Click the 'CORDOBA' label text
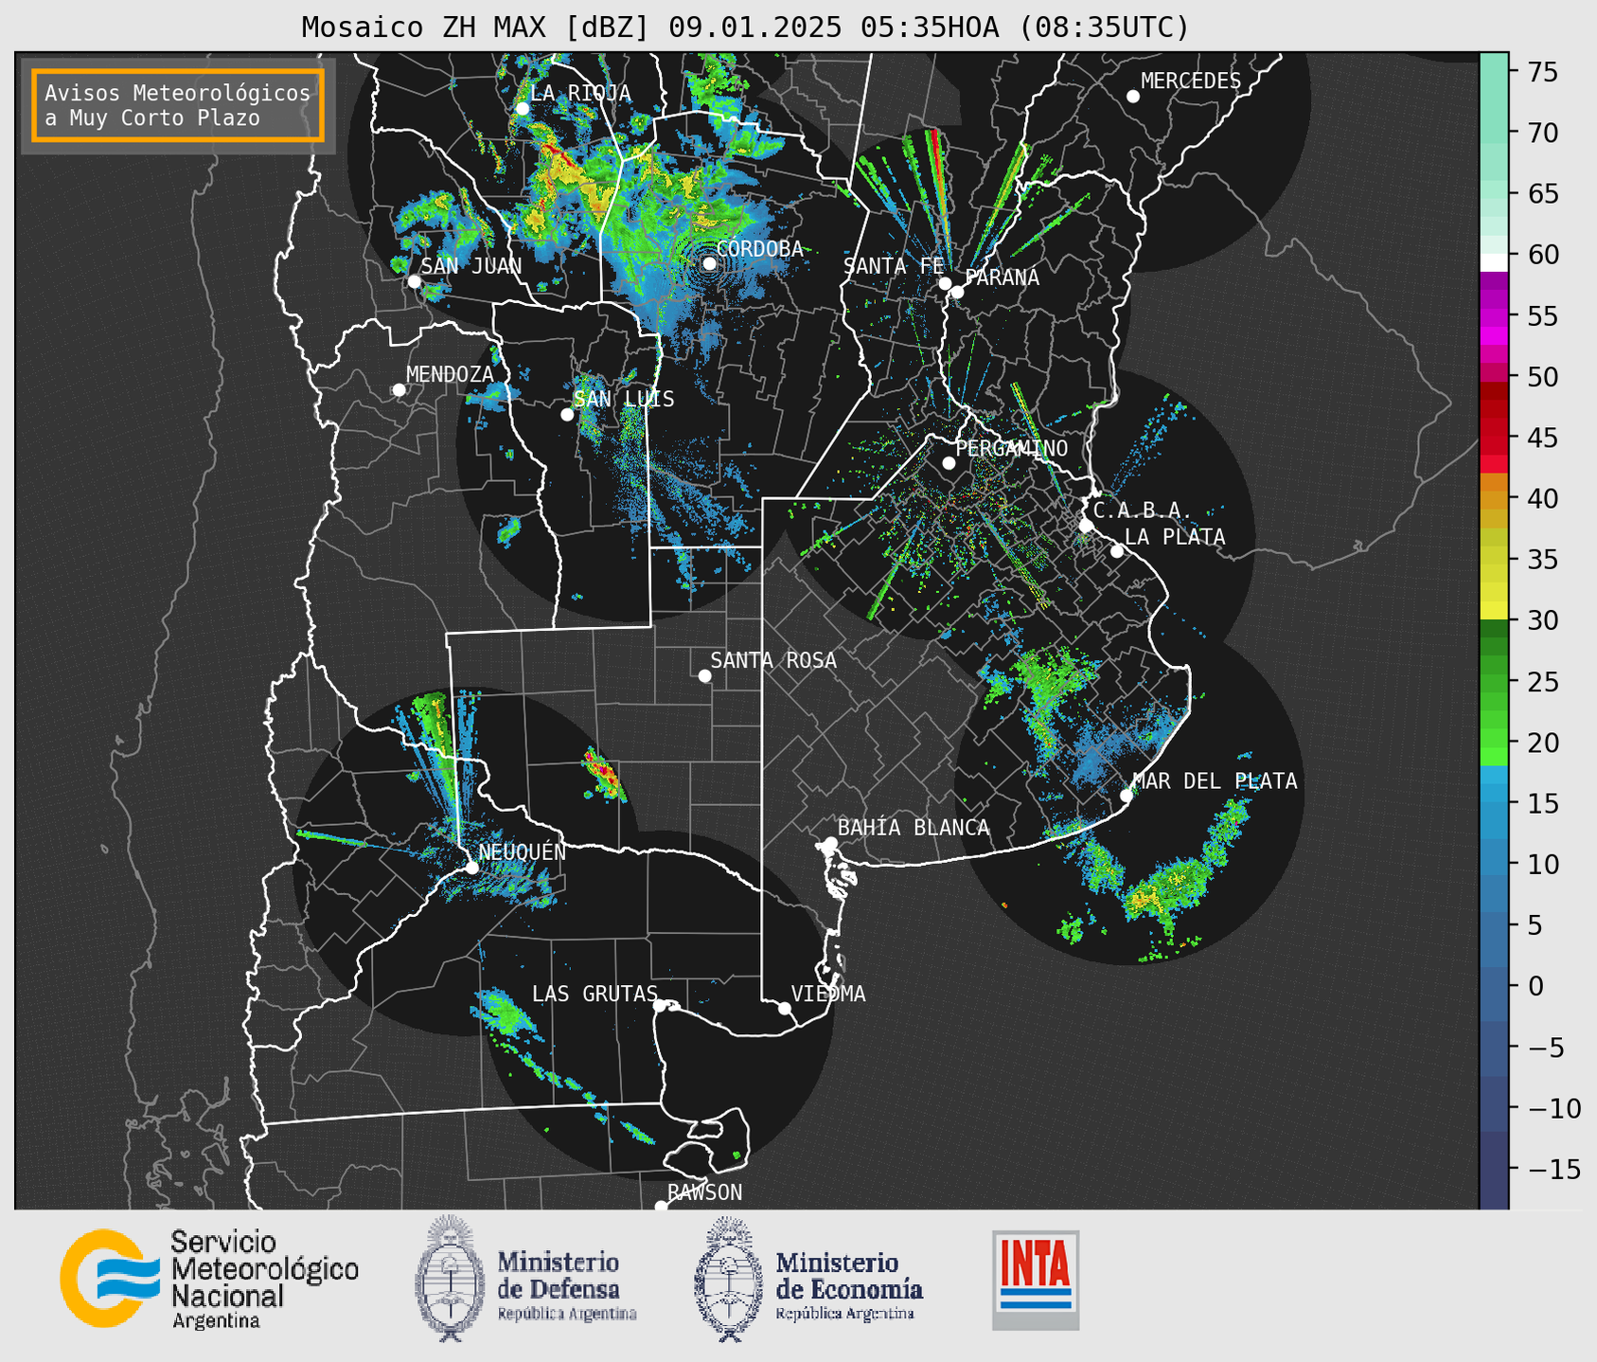The image size is (1597, 1362). [x=759, y=249]
